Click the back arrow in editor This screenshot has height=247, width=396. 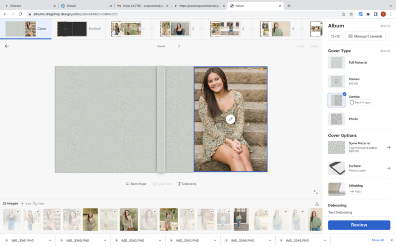click(7, 46)
